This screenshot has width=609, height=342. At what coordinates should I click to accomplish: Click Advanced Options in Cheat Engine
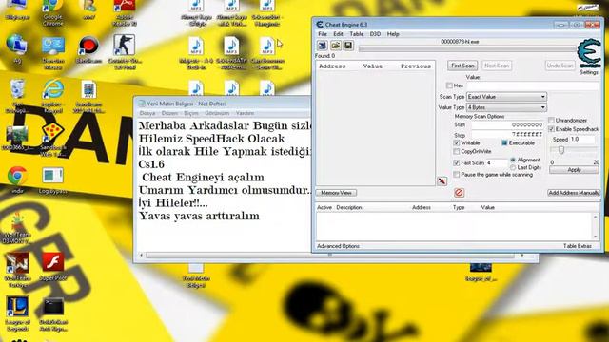click(339, 246)
